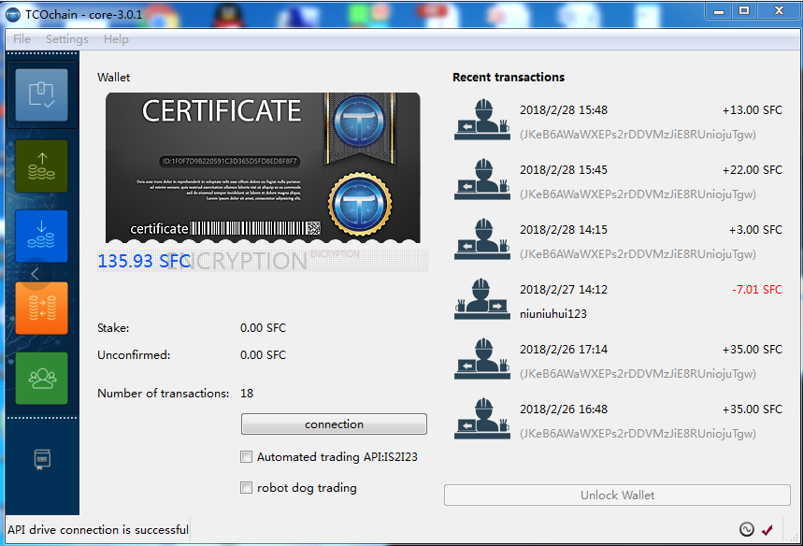Select the +22.00 SFC transaction amount

pos(753,170)
